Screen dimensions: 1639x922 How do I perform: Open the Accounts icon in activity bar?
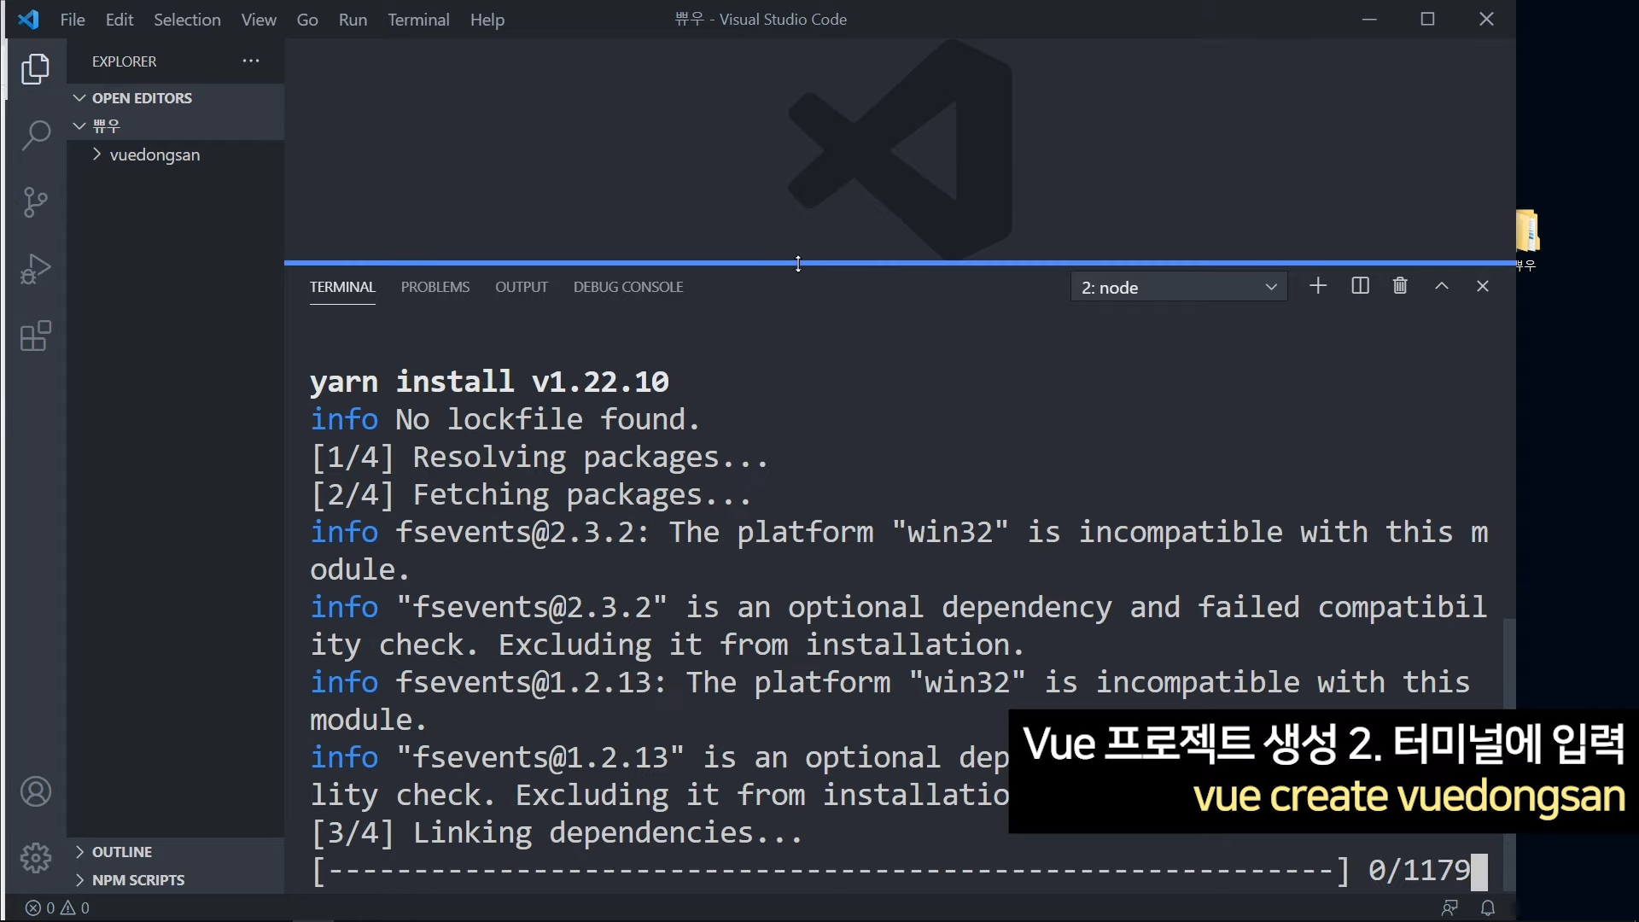[35, 792]
